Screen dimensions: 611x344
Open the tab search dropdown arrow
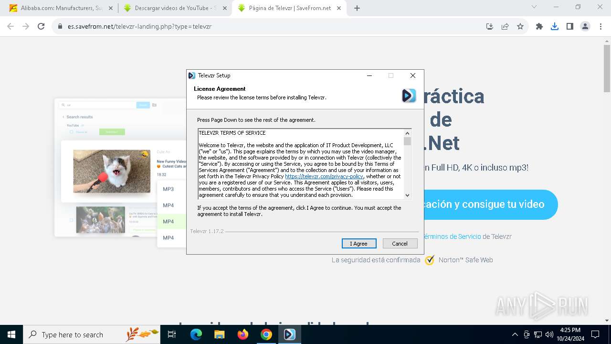tap(534, 7)
